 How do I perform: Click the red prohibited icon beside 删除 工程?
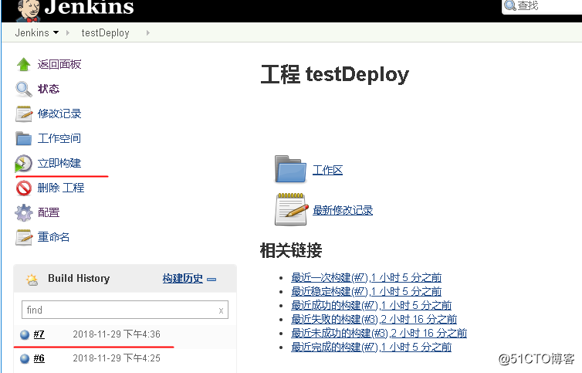(x=24, y=188)
